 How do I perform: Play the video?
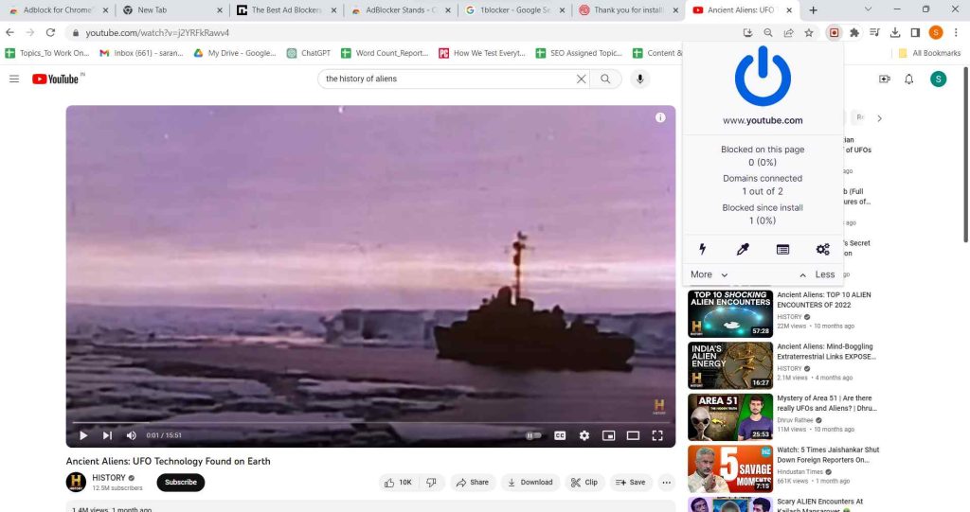tap(83, 435)
